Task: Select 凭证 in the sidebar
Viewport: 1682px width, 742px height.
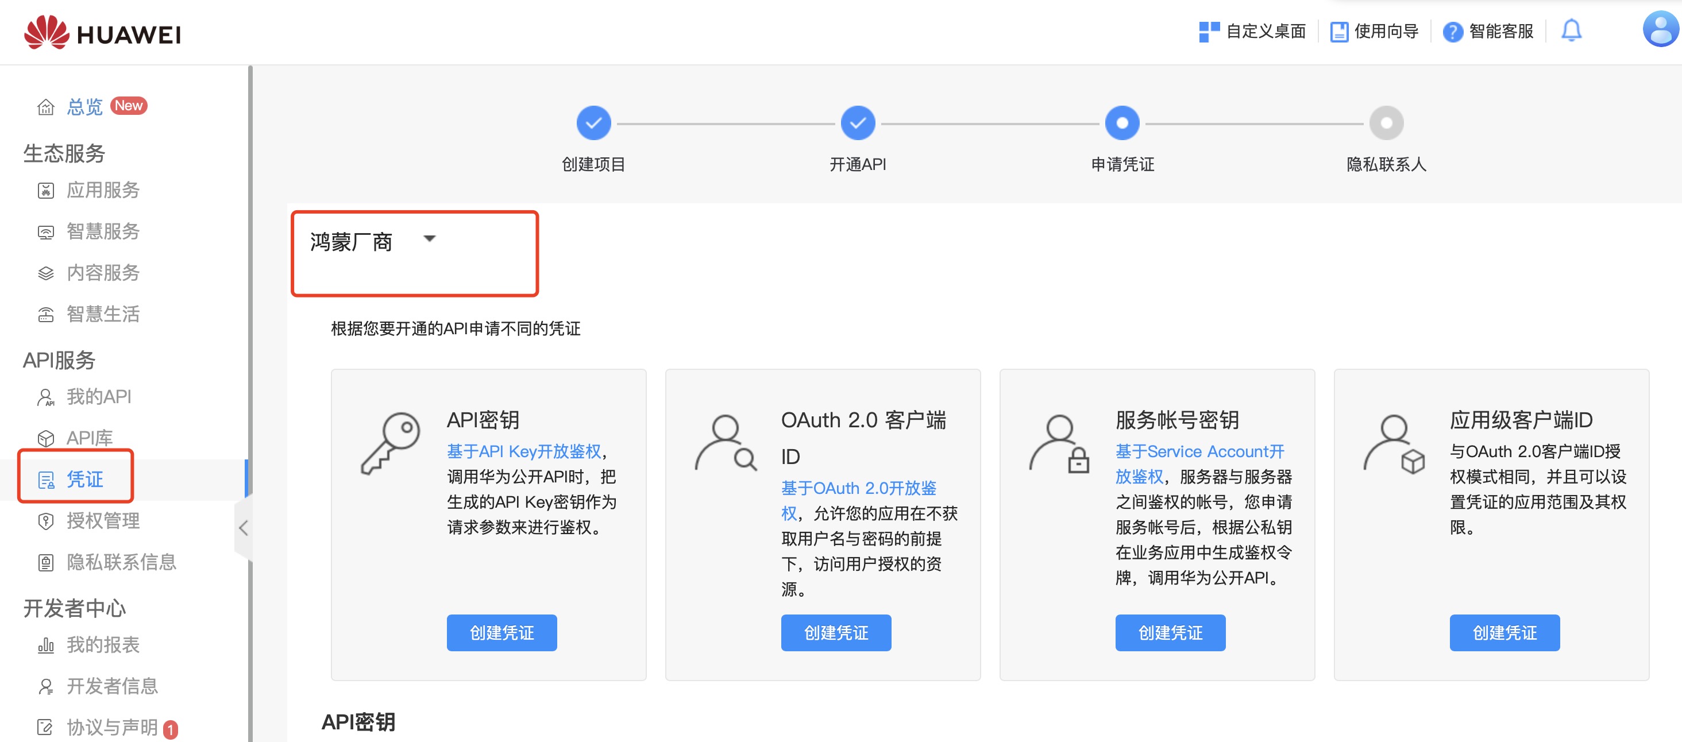Action: (x=85, y=480)
